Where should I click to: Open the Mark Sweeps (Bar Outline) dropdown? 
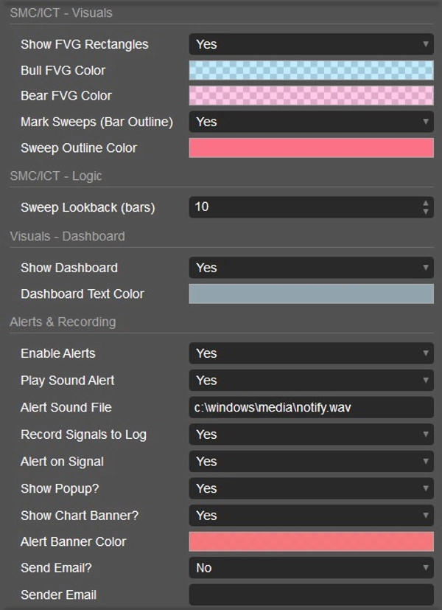click(x=309, y=122)
